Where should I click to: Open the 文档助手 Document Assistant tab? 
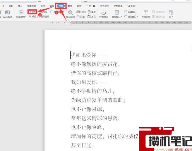point(118,6)
